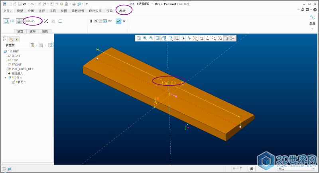Screen dimensions: 319x173
Task: Toggle extrude as surface option
Action: [x=12, y=21]
